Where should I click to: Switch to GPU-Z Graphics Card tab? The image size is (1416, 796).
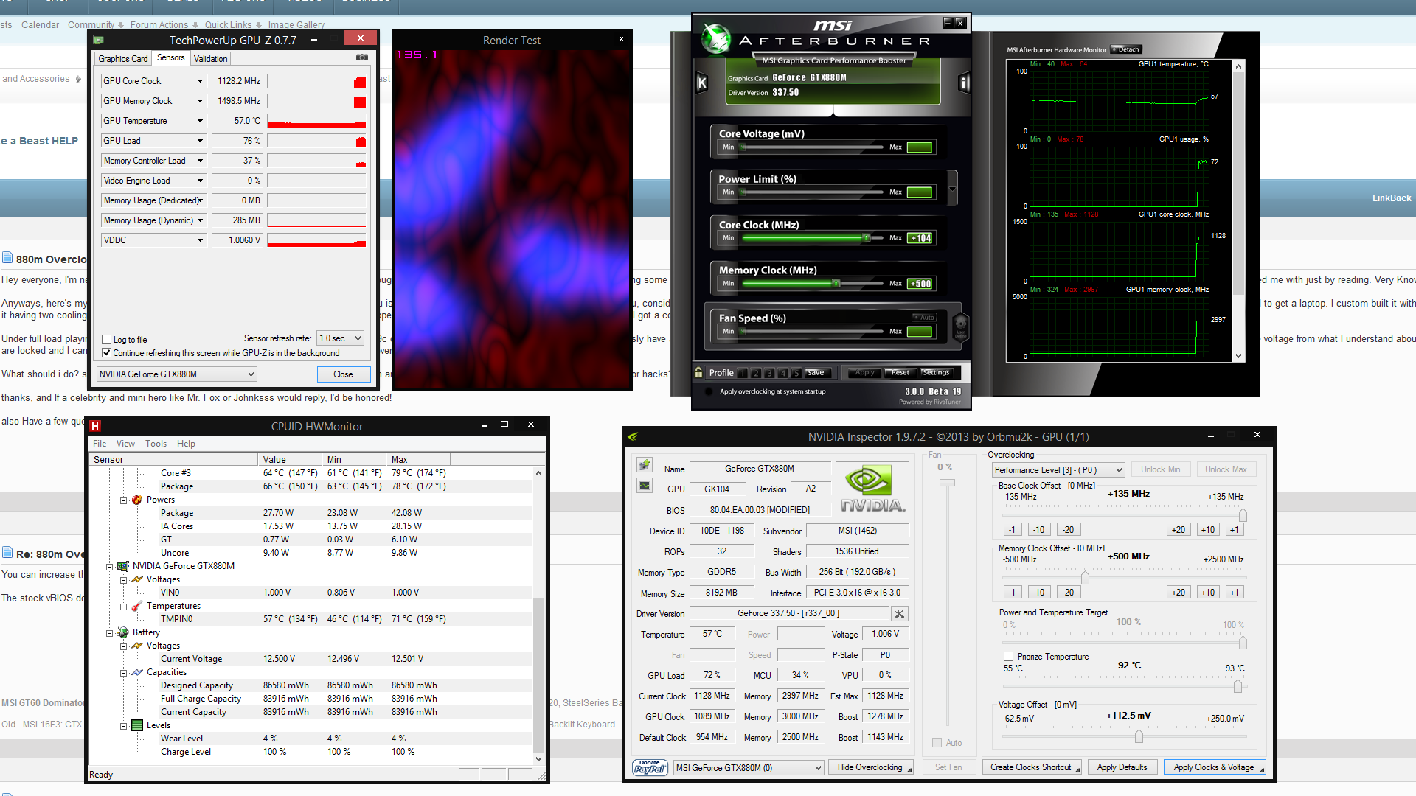coord(123,59)
